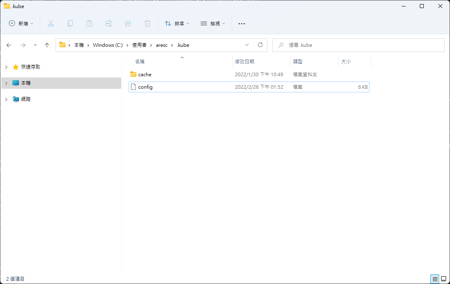Image resolution: width=450 pixels, height=284 pixels.
Task: Open the See more ellipsis menu
Action: click(242, 23)
